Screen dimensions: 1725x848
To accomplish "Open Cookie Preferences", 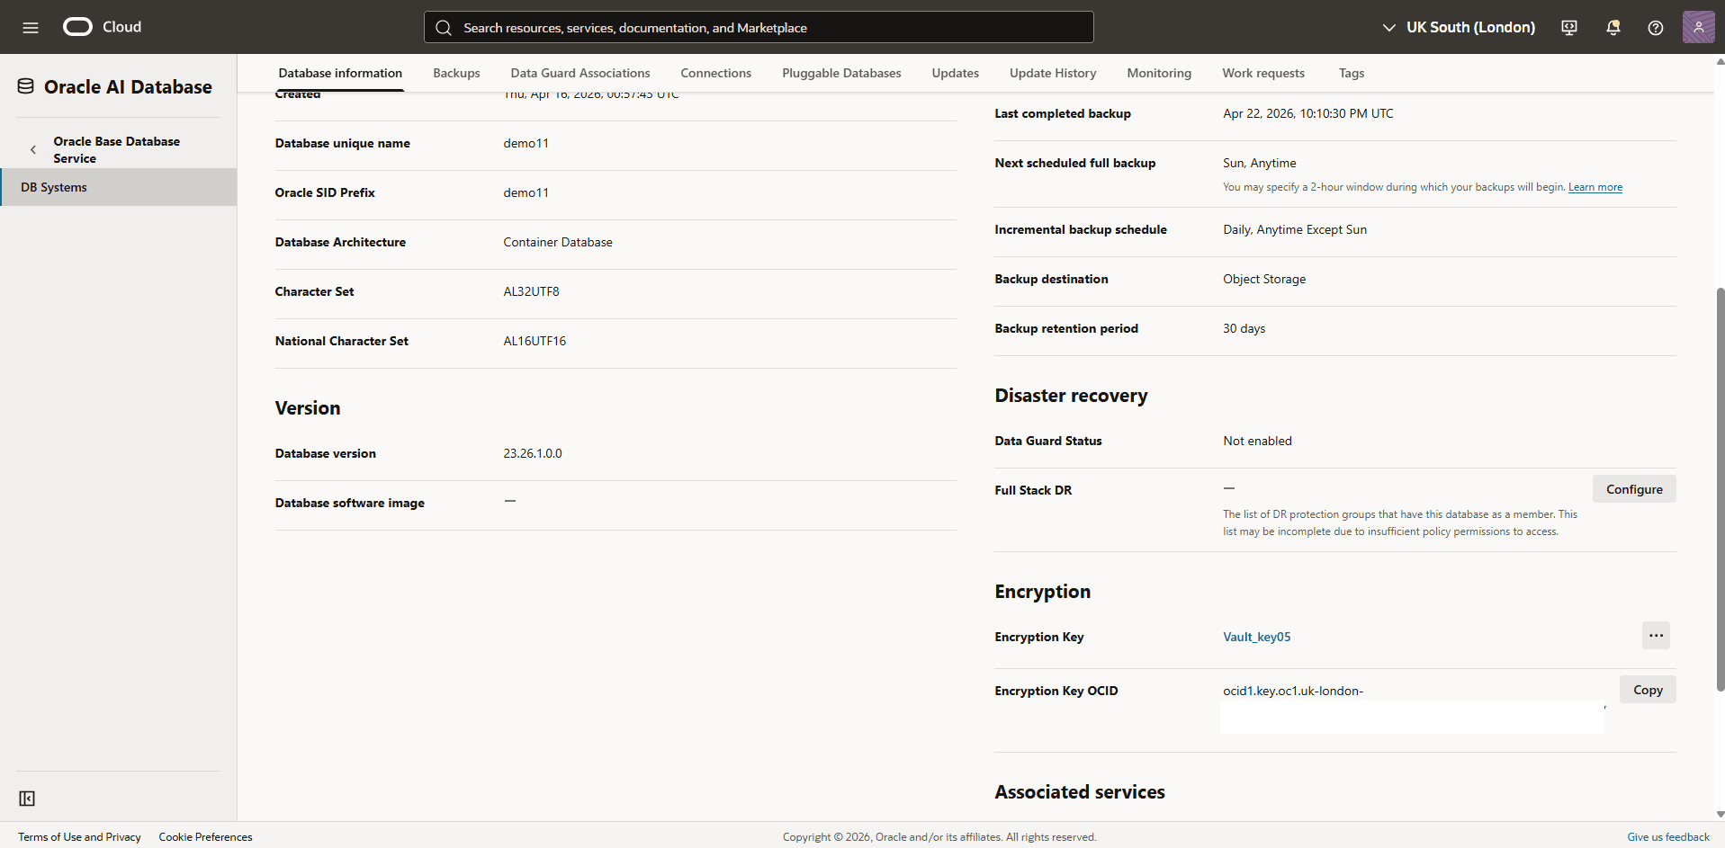I will pos(205,837).
